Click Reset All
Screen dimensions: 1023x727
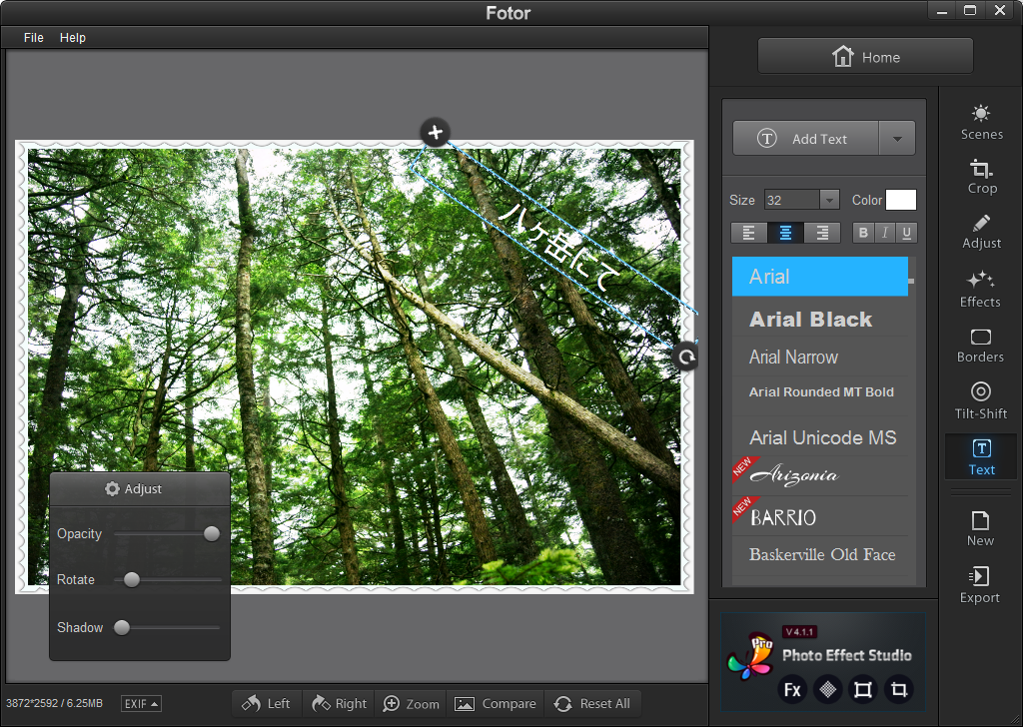pyautogui.click(x=592, y=703)
